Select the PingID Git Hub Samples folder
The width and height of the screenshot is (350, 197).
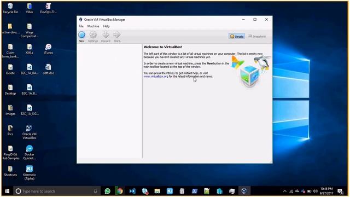[10, 153]
